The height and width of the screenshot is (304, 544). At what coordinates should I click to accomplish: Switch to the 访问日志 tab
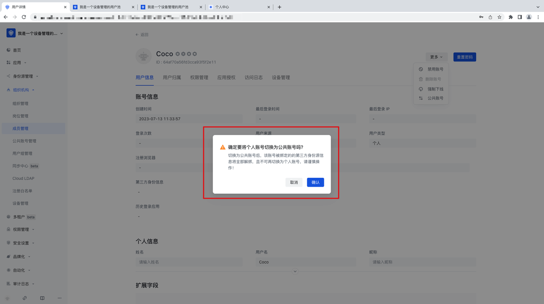click(x=253, y=77)
